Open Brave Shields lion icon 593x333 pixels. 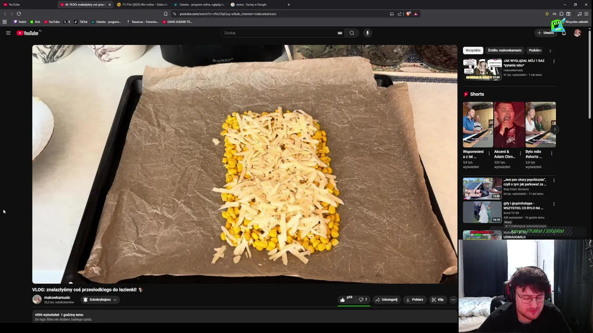click(x=408, y=14)
